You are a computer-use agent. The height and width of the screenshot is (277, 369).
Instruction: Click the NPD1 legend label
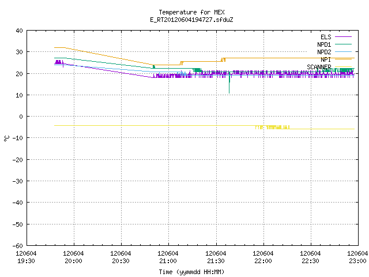pos(324,44)
